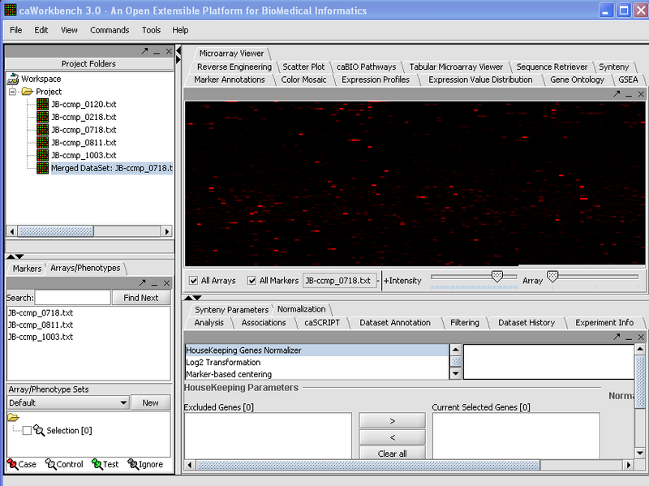The width and height of the screenshot is (649, 486).
Task: Collapse the Project folder tree node
Action: pos(14,92)
